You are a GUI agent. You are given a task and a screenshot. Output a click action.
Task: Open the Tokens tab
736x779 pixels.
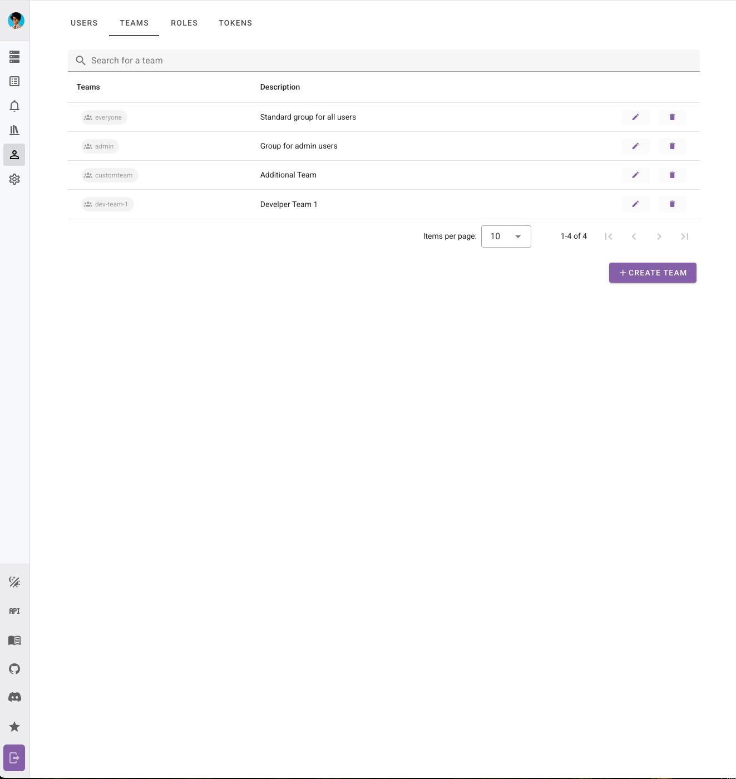[x=235, y=23]
